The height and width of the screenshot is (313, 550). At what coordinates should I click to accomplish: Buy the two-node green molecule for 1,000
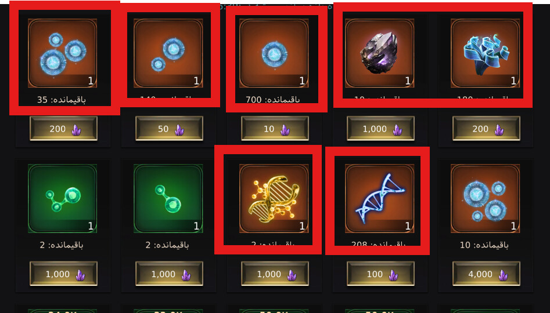tap(169, 274)
